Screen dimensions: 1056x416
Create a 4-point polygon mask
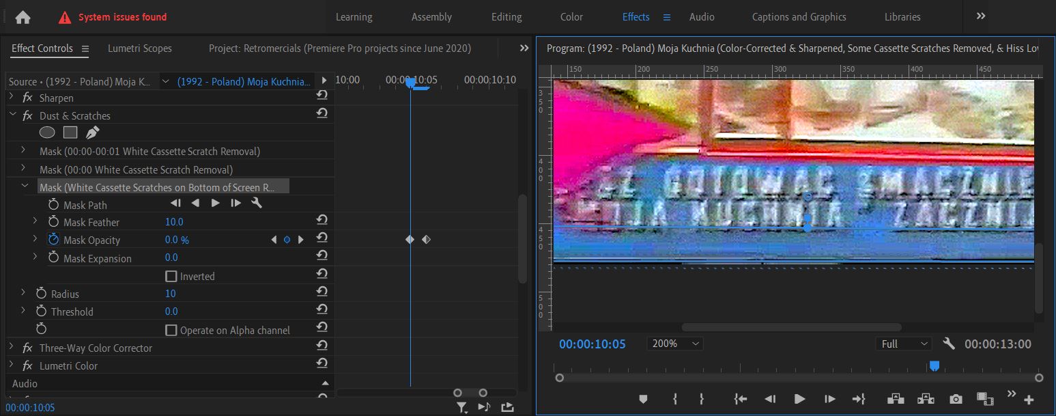[70, 133]
